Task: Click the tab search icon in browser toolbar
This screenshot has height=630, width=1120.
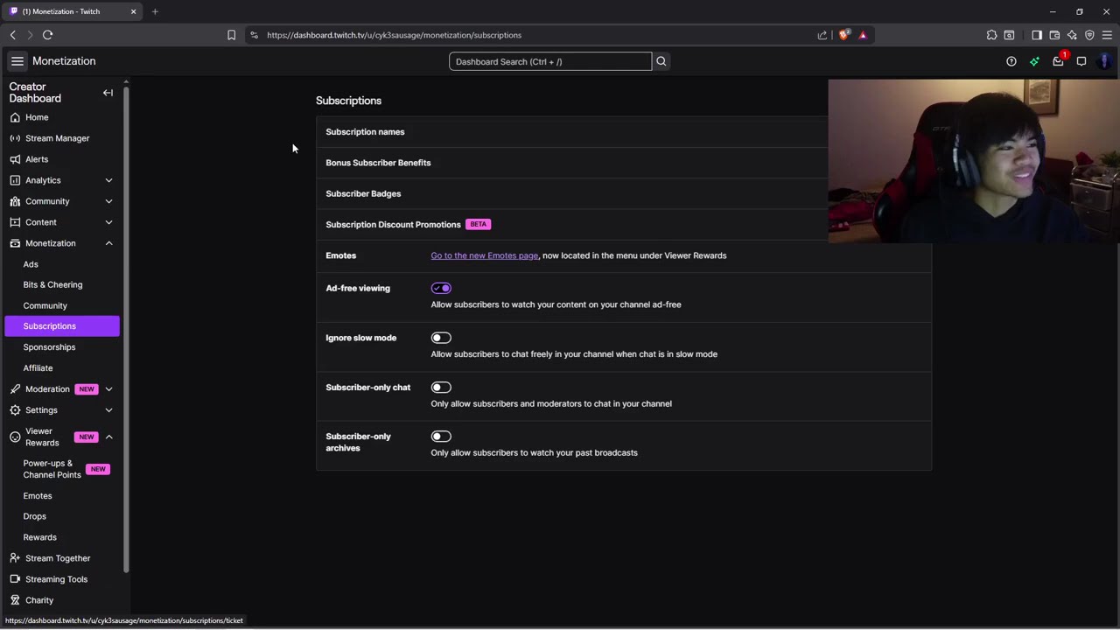Action: (1009, 35)
